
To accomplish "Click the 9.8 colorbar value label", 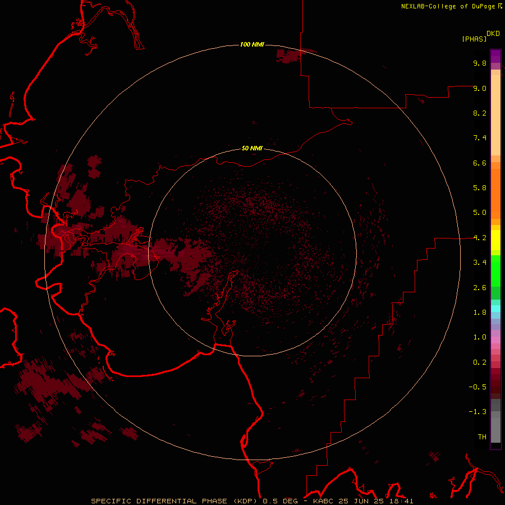I will click(480, 63).
